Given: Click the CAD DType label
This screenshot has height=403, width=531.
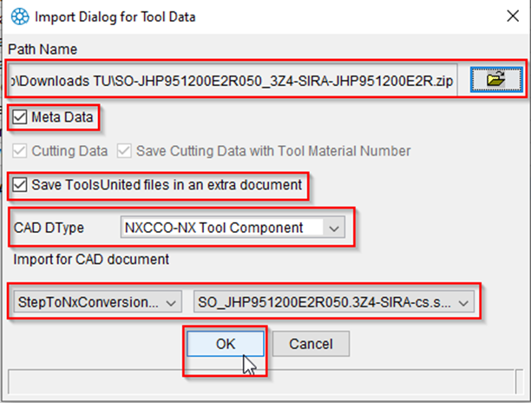Looking at the screenshot, I should tap(49, 228).
